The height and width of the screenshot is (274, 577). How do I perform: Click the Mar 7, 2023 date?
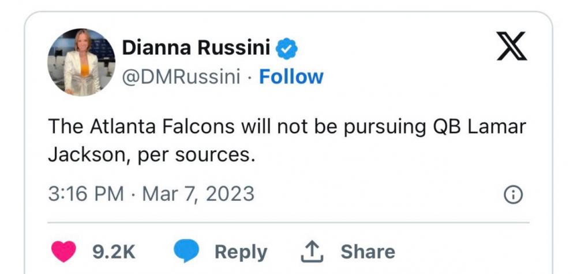click(x=198, y=193)
